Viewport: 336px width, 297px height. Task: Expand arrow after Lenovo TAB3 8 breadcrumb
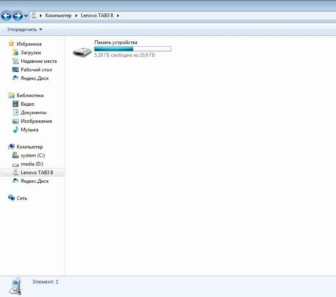pyautogui.click(x=118, y=16)
